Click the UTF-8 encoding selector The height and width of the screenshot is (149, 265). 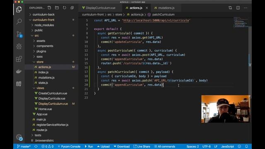[206, 147]
